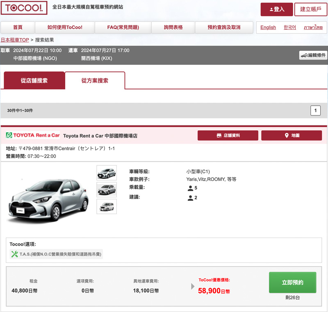
Task: Click the store address text 〒479-0881
Action: pos(67,149)
